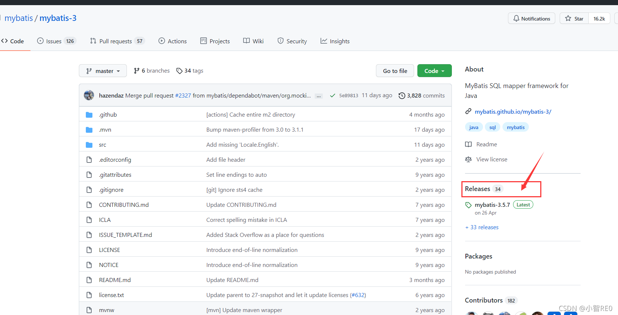This screenshot has height=315, width=618.
Task: Click the .mvn folder icon
Action: (x=89, y=130)
